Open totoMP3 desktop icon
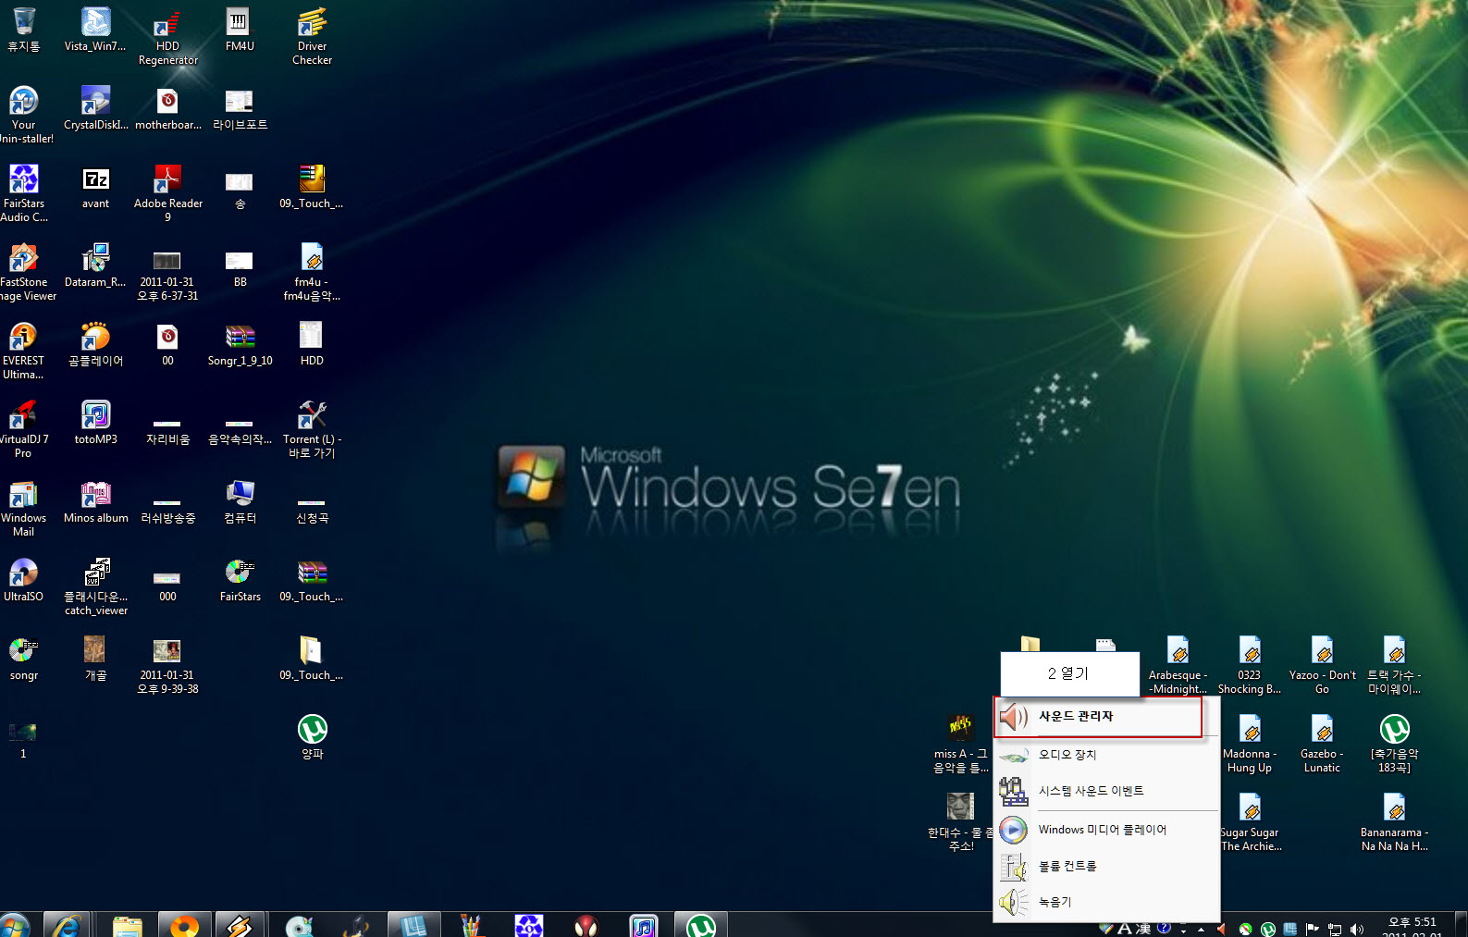This screenshot has height=937, width=1468. pos(95,423)
